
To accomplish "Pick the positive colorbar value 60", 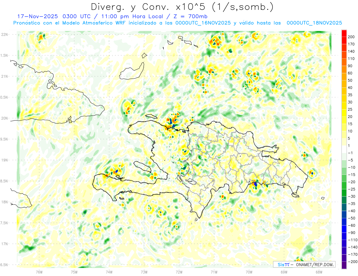I will (x=350, y=73).
